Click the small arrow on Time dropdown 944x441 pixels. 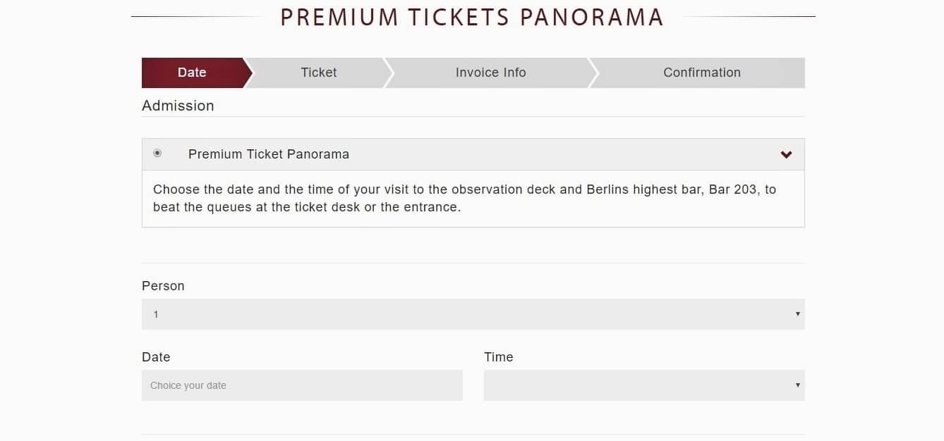[797, 385]
